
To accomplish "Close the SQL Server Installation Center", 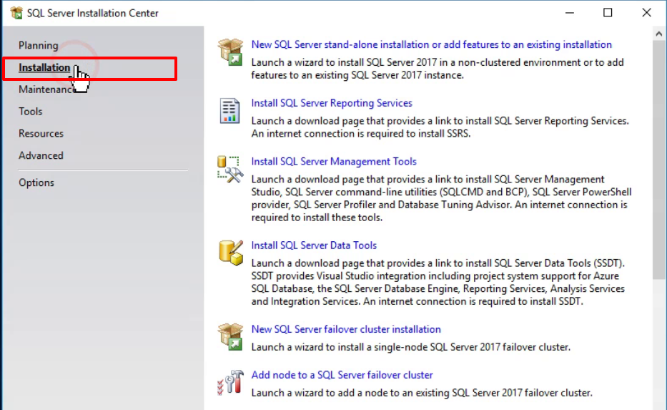I will pos(646,13).
